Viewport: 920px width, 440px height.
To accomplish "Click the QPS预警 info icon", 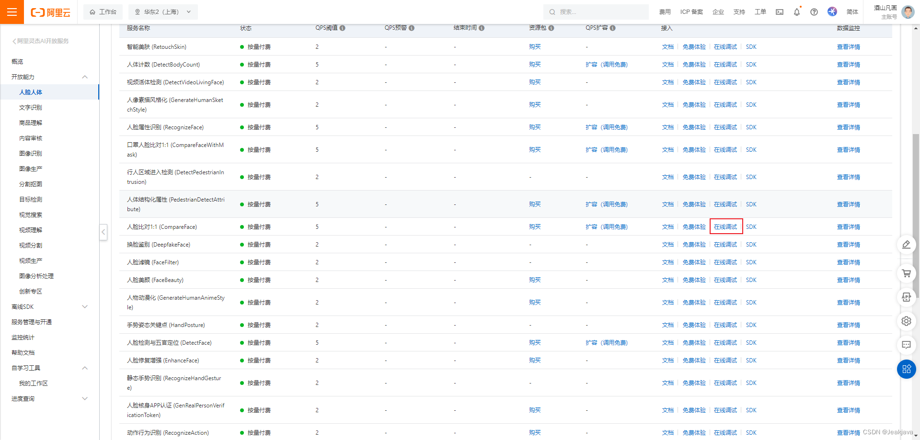I will [x=412, y=28].
